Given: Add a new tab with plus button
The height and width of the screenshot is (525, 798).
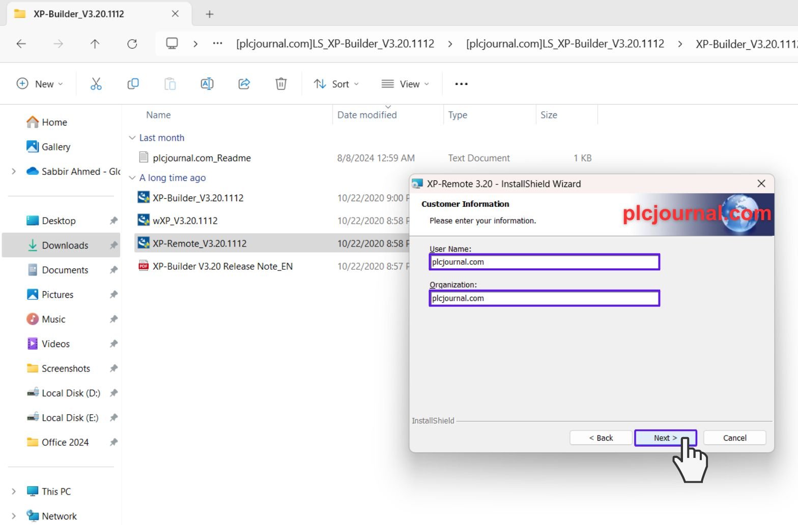Looking at the screenshot, I should 209,14.
